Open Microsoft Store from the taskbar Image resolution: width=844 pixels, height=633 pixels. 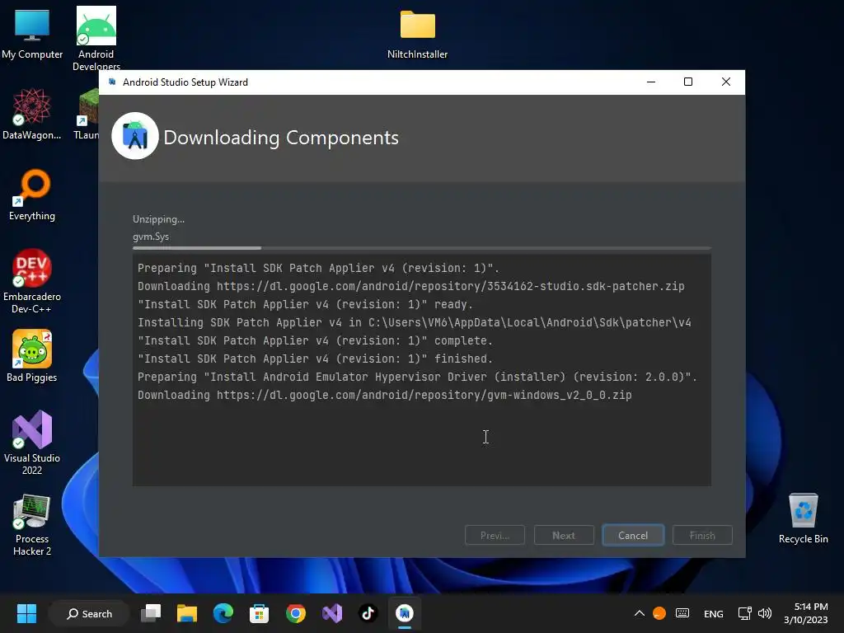tap(259, 613)
